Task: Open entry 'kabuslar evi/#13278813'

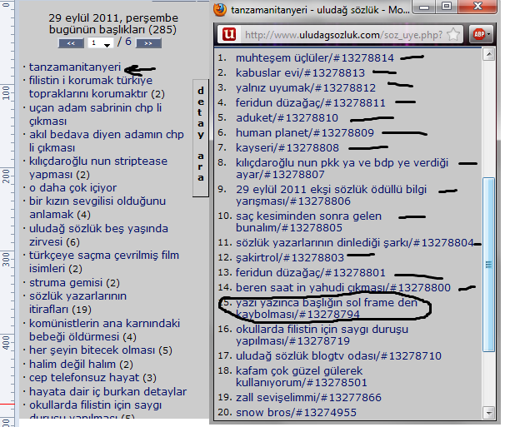Action: pos(300,72)
